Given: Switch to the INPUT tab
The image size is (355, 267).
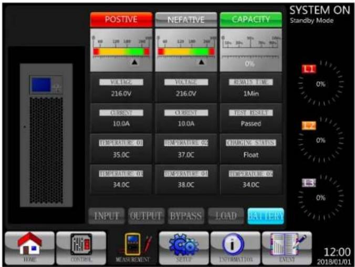Looking at the screenshot, I should coord(107,216).
